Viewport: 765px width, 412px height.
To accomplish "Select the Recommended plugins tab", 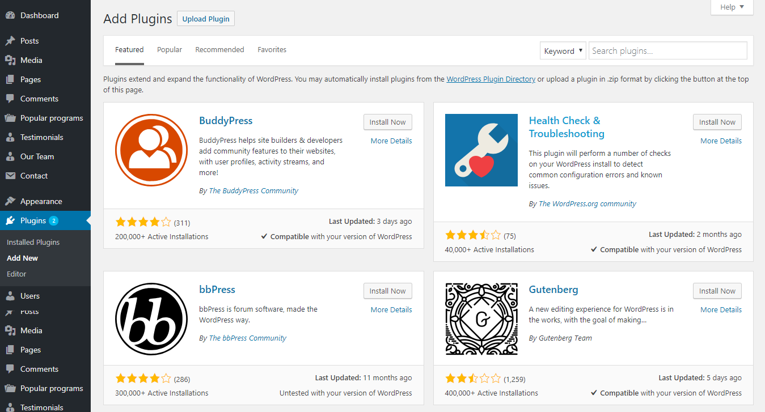I will pyautogui.click(x=219, y=50).
